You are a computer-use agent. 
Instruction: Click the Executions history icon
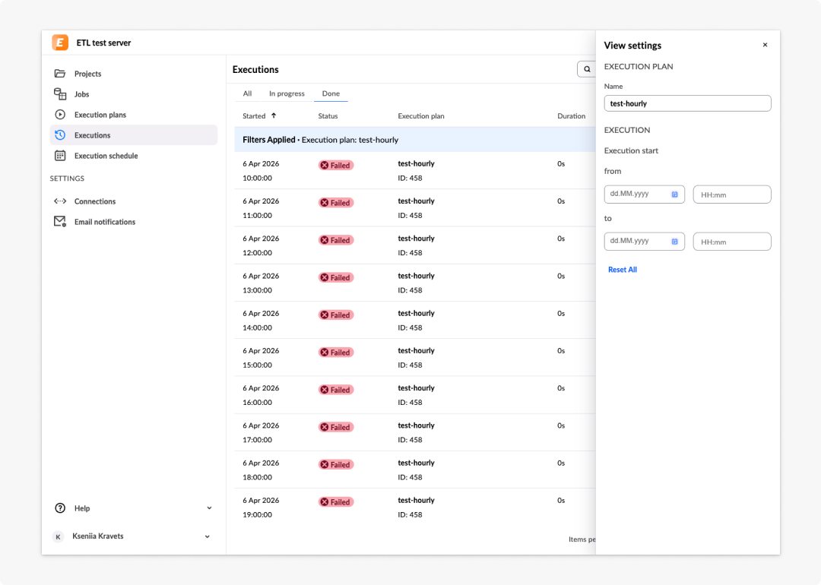click(60, 135)
